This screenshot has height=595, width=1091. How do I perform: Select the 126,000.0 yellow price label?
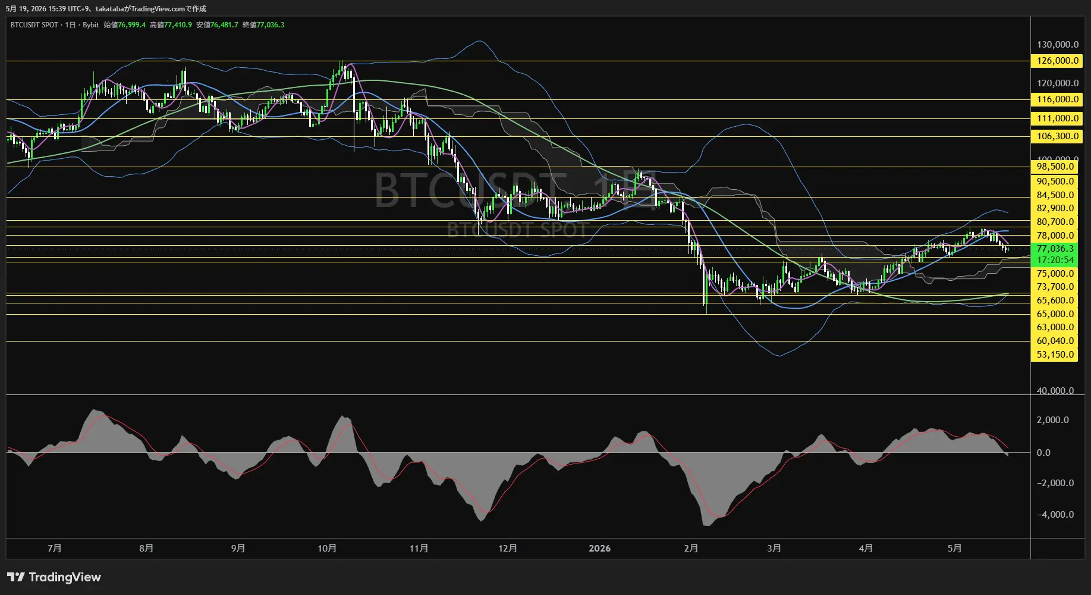click(1057, 61)
